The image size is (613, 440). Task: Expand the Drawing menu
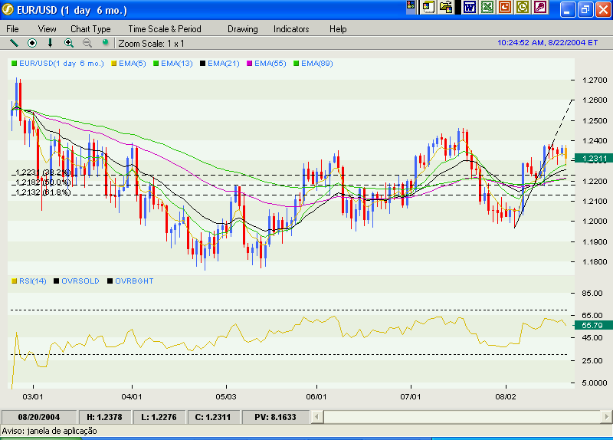[242, 29]
